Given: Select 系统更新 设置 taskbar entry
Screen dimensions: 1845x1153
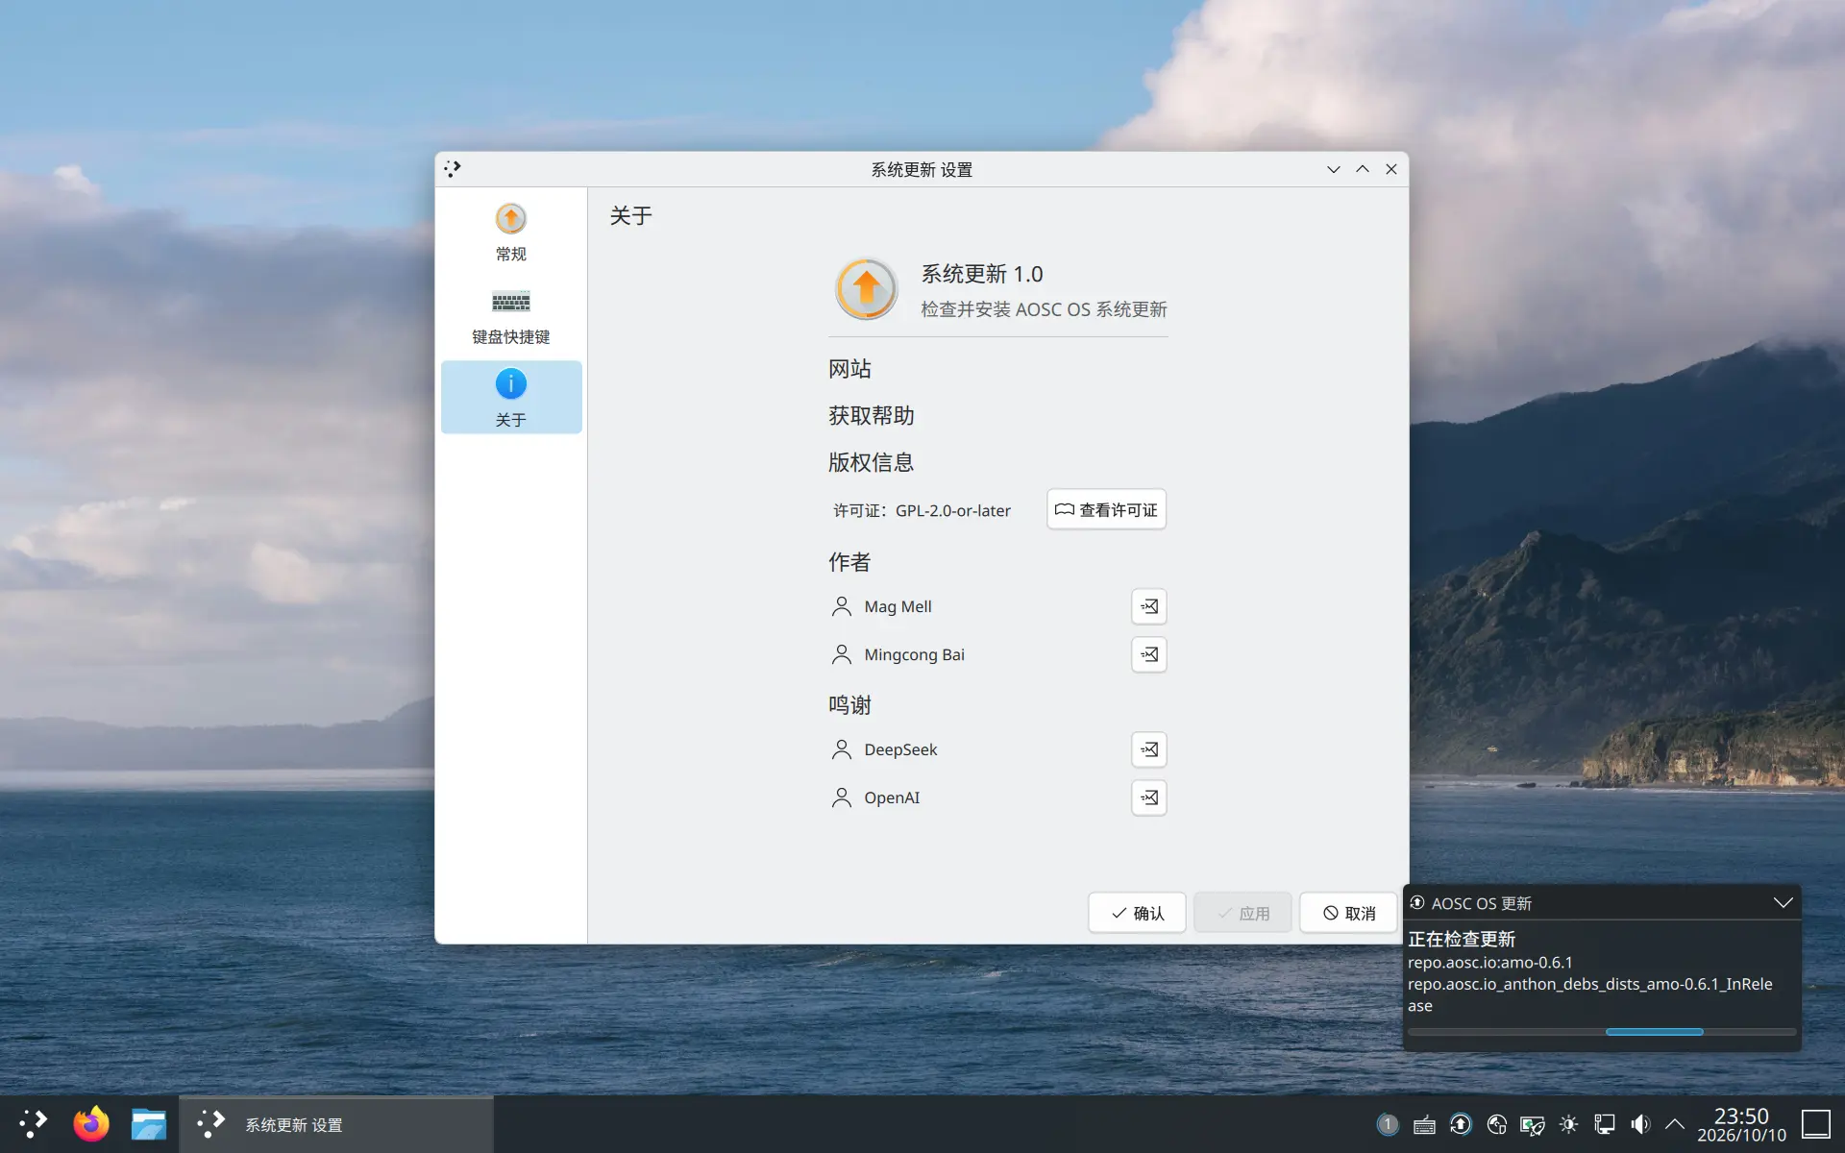Looking at the screenshot, I should click(336, 1124).
